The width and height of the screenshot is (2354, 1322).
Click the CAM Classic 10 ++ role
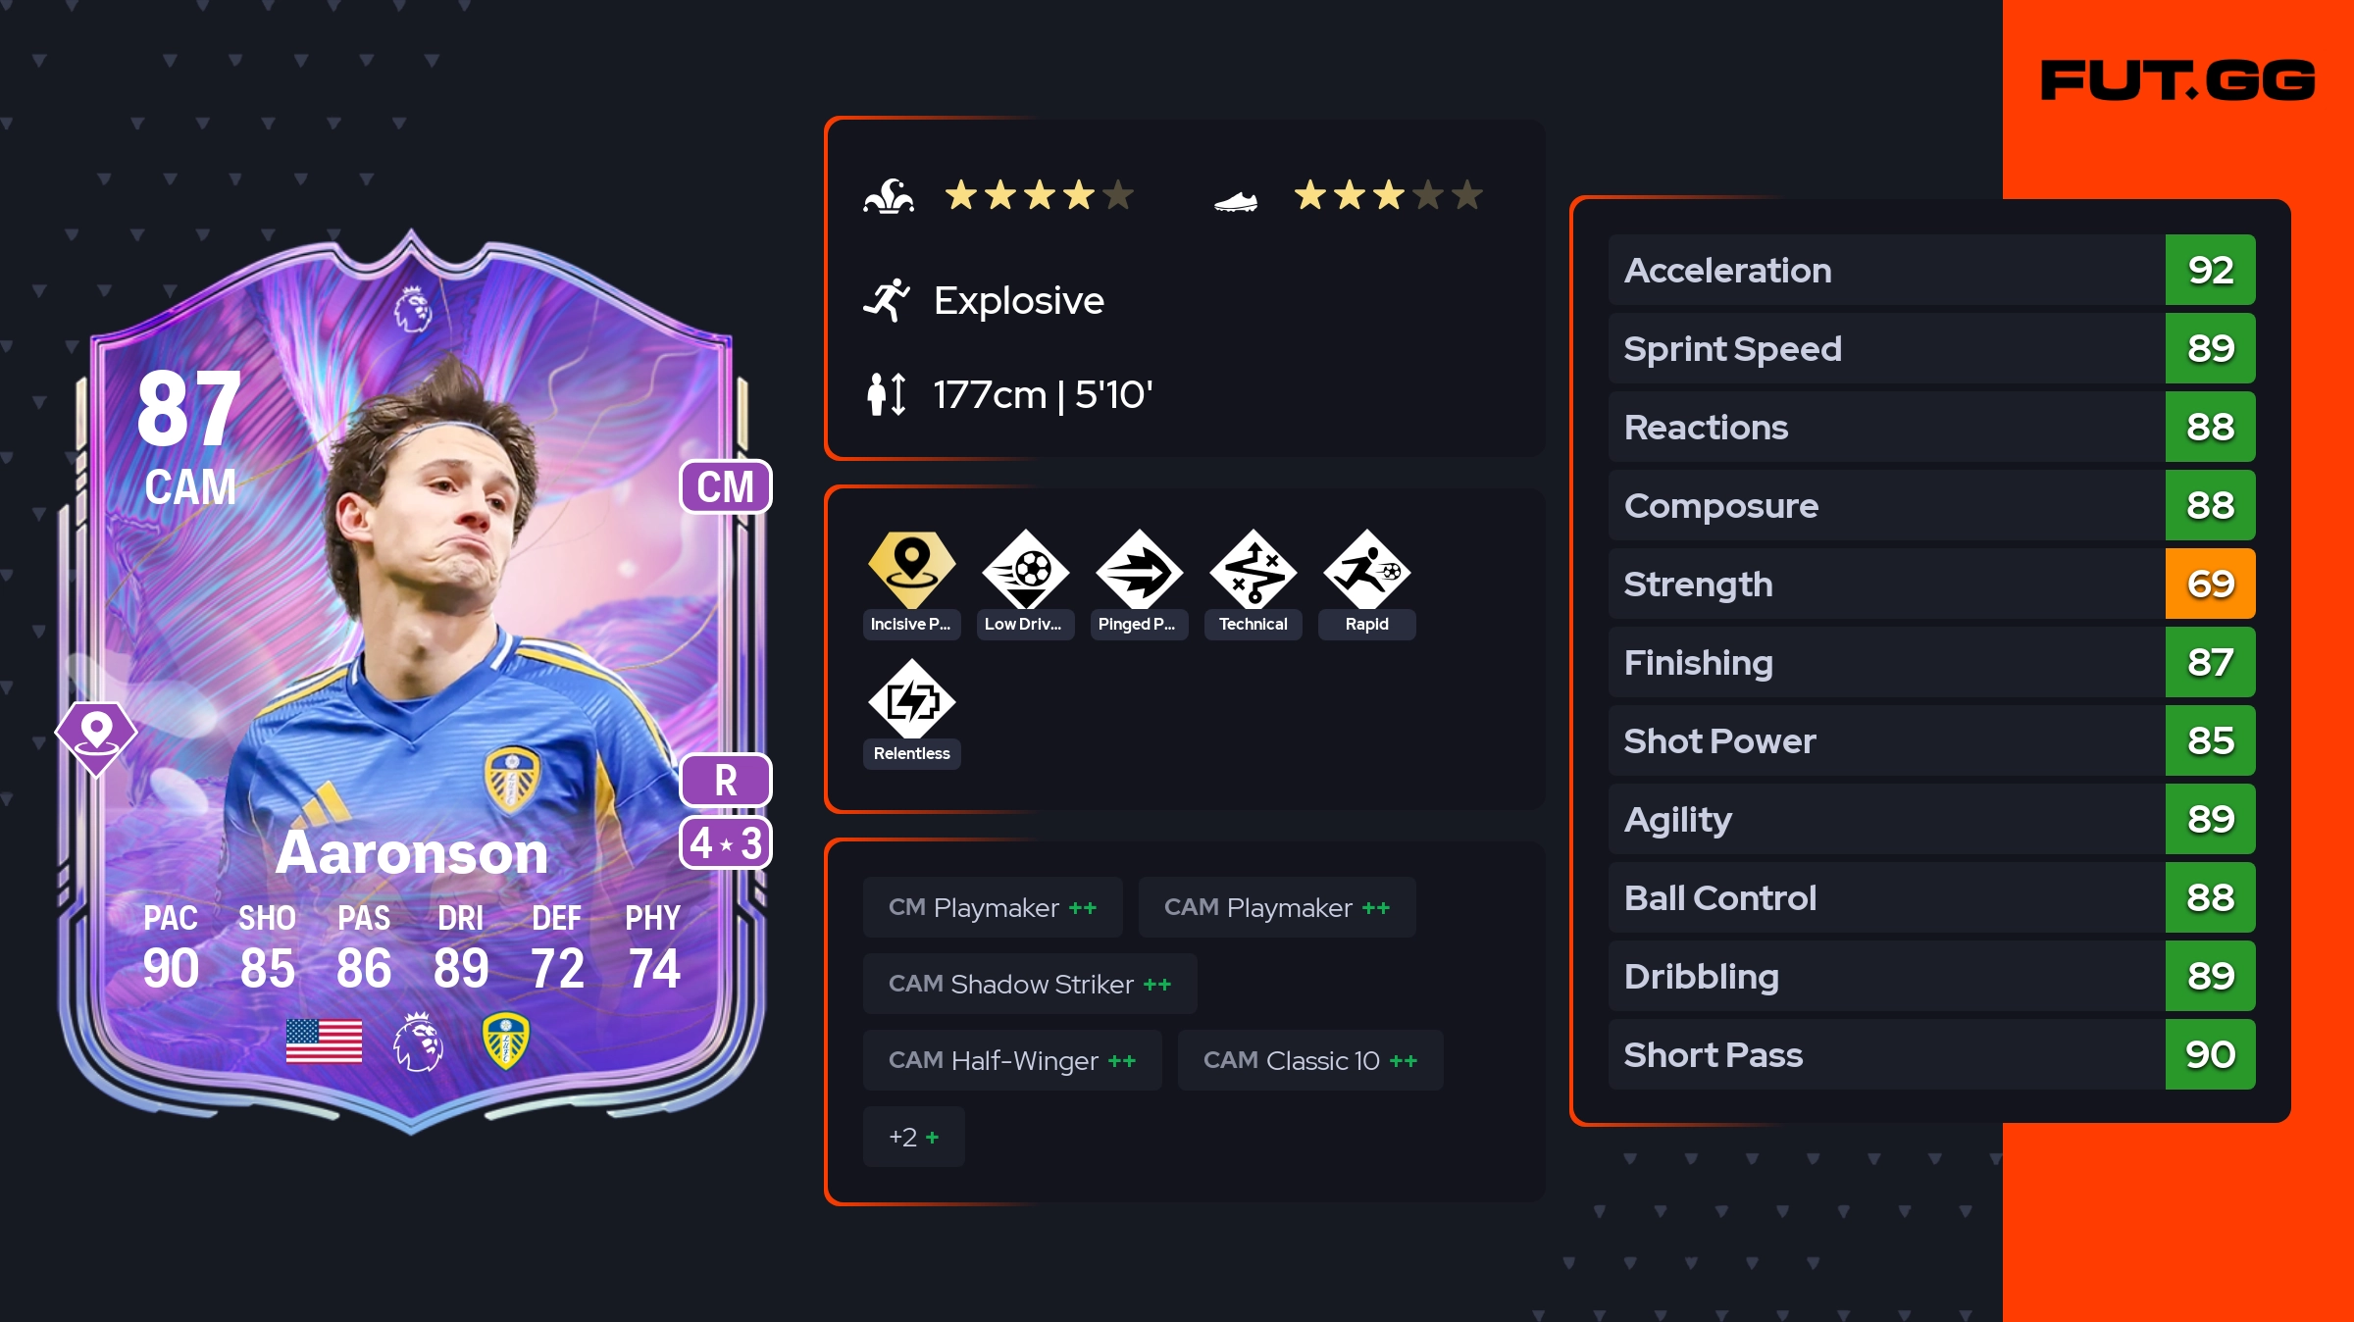point(1310,1060)
